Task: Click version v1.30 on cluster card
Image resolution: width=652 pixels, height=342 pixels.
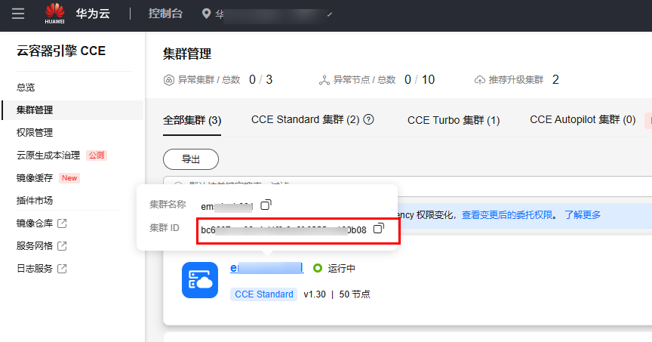Action: point(315,294)
